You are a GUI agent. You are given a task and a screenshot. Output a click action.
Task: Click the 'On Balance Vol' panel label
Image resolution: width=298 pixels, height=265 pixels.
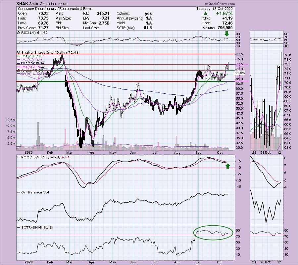pyautogui.click(x=35, y=192)
